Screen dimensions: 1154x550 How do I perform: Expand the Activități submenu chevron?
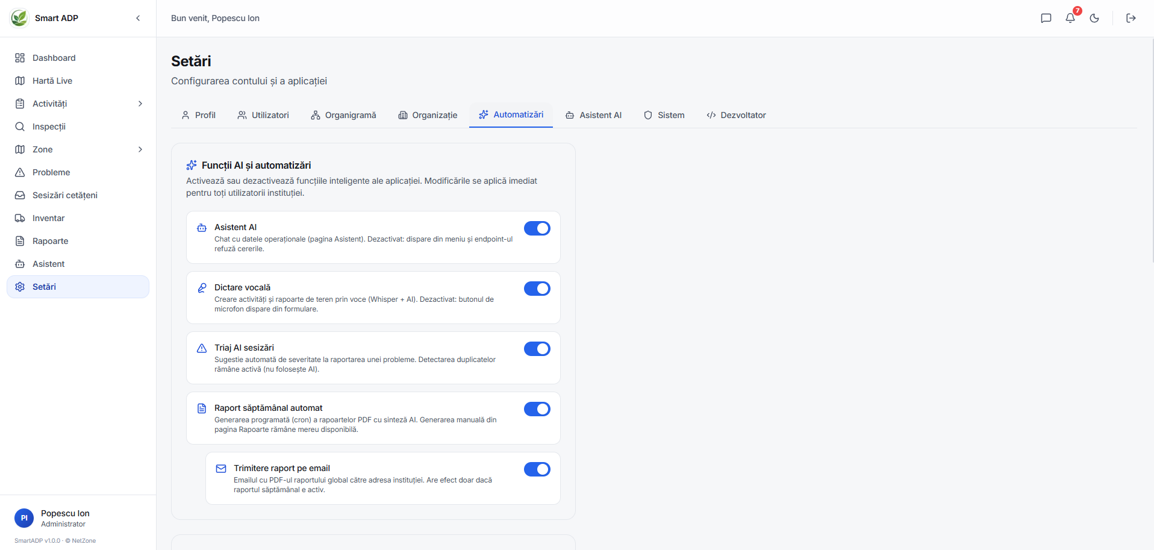[x=140, y=104]
